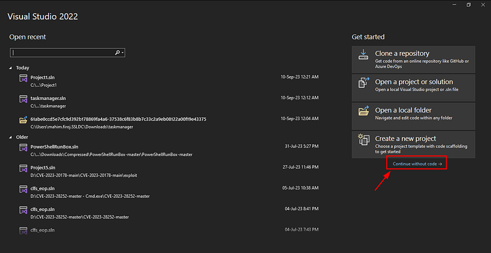Click the Open a local folder icon

(364, 111)
